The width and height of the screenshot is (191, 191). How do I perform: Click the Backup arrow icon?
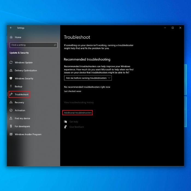pos(11,86)
